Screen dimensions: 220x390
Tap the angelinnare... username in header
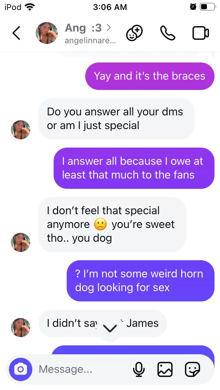pos(90,41)
